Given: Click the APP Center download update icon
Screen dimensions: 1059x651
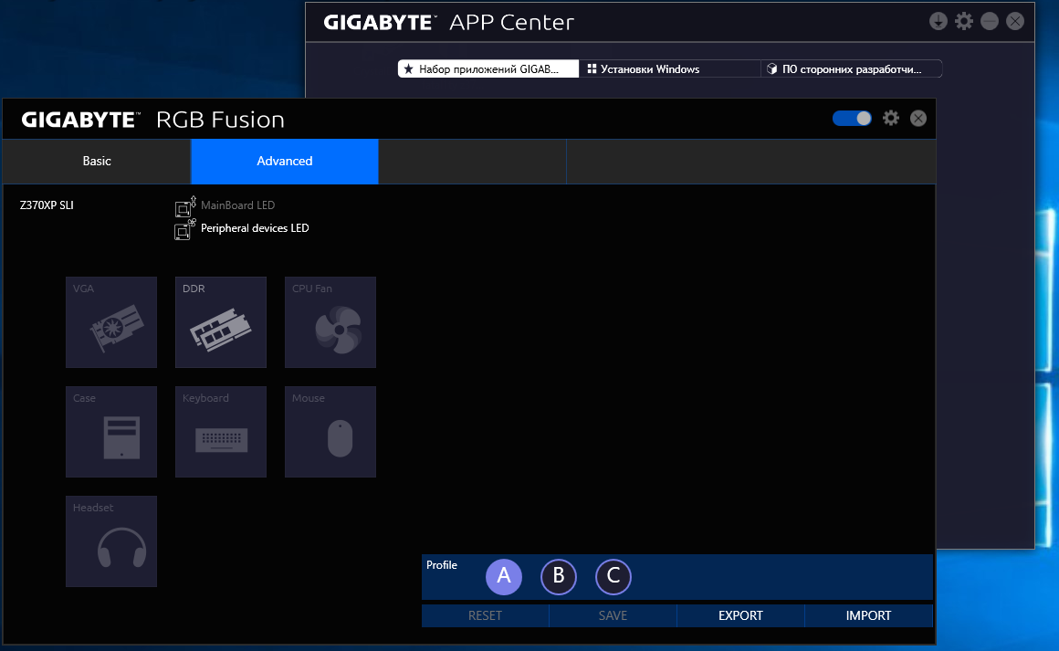Looking at the screenshot, I should pyautogui.click(x=938, y=21).
